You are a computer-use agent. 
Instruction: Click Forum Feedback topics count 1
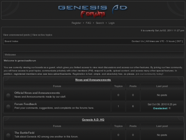pyautogui.click(x=118, y=106)
